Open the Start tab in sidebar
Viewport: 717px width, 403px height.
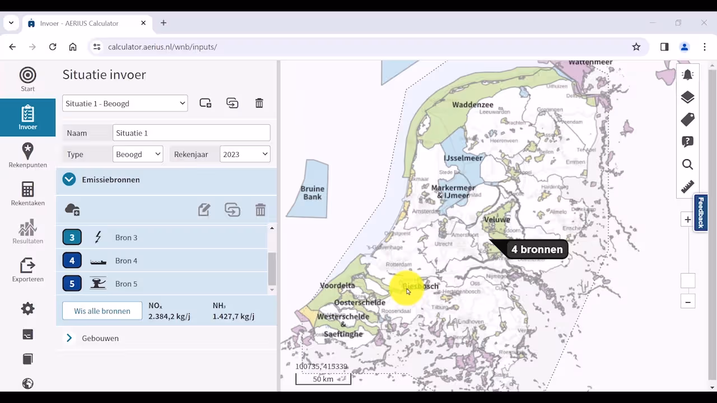[27, 79]
